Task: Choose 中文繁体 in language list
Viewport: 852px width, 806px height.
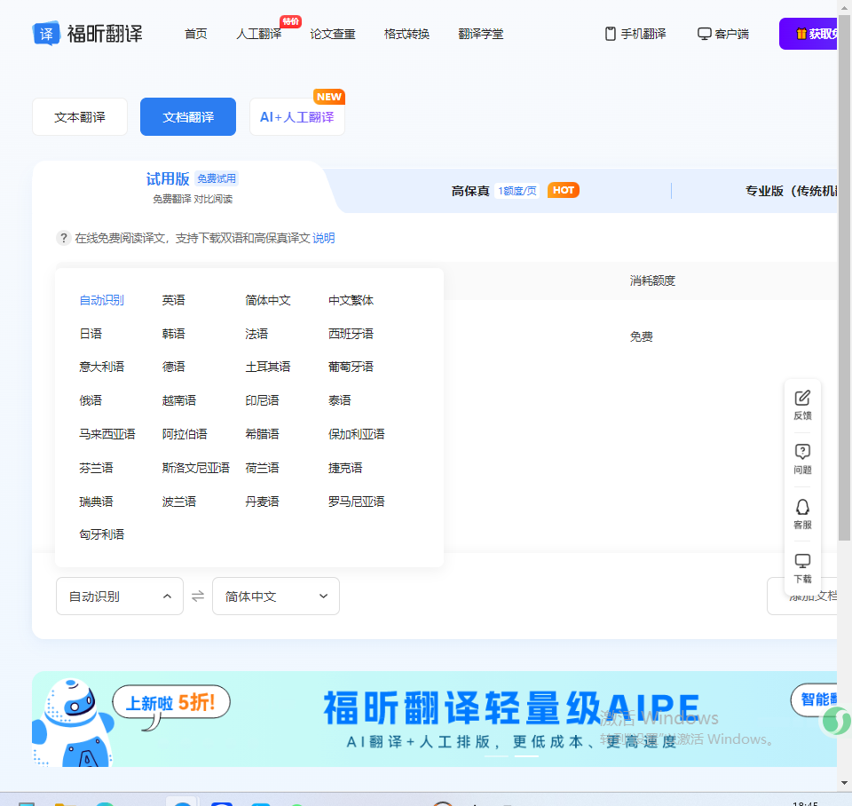Action: (351, 301)
